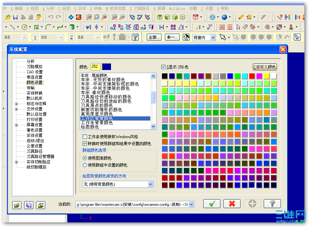Screen dimensions: 309x227
Task: Expand the 标注与注释 tree node
Action: pos(16,104)
